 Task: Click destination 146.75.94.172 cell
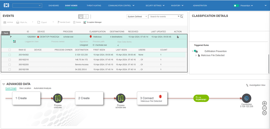81,60
